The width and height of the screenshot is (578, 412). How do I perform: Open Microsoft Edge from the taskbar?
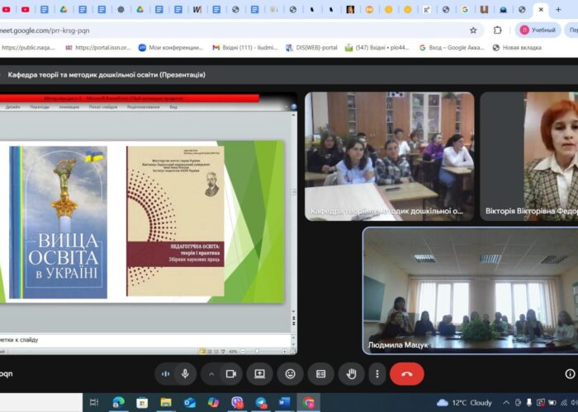[118, 402]
